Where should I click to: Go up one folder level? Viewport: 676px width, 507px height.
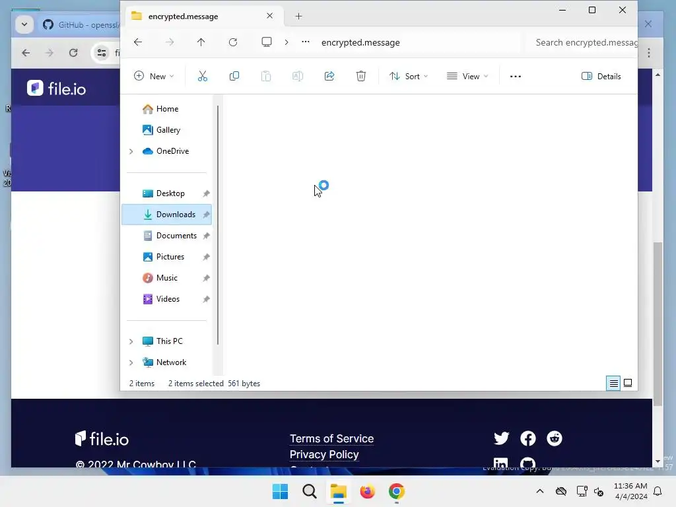201,42
